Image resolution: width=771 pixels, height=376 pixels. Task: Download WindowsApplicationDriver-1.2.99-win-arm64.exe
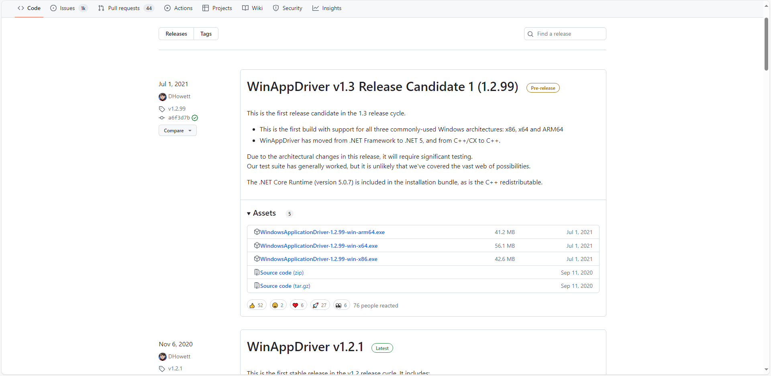point(322,232)
